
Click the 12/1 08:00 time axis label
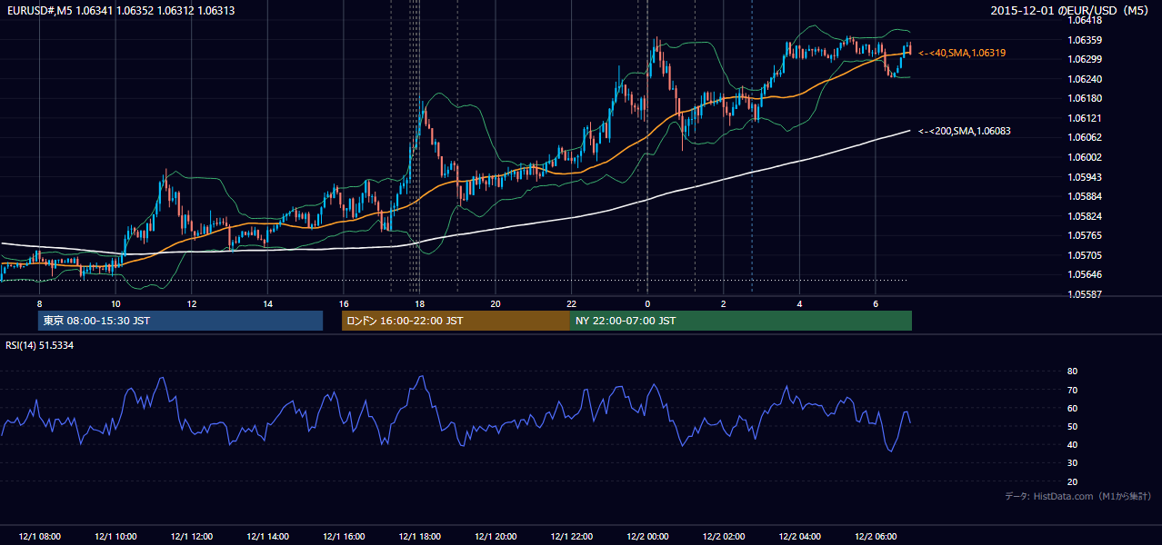pos(39,537)
